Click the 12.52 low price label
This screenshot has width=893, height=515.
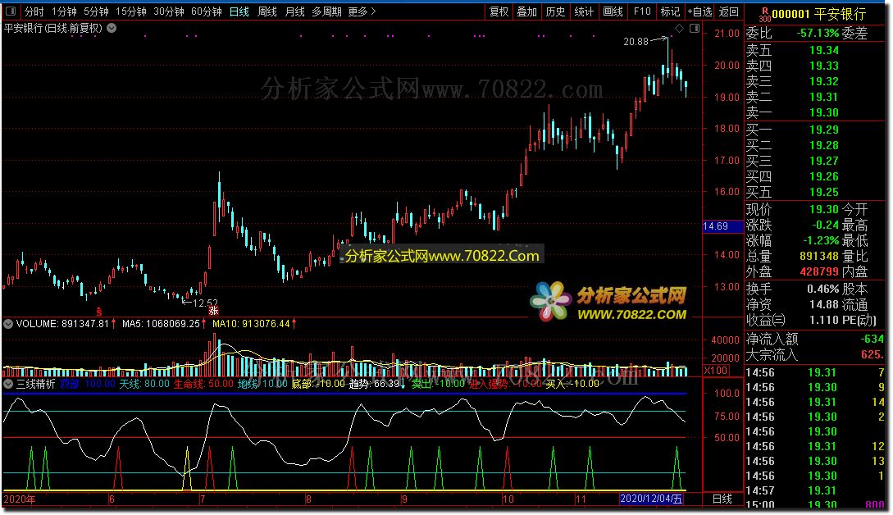(x=205, y=303)
